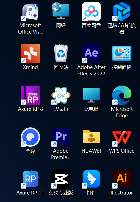
Task: Select the Adobe Premiere Pr icon
Action: pos(61,137)
